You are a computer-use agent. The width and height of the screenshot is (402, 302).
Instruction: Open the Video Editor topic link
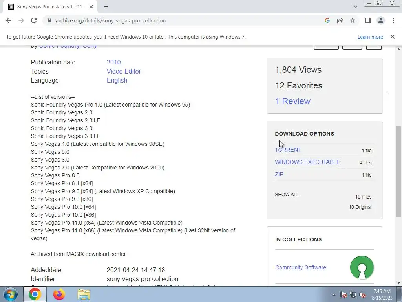coord(124,71)
